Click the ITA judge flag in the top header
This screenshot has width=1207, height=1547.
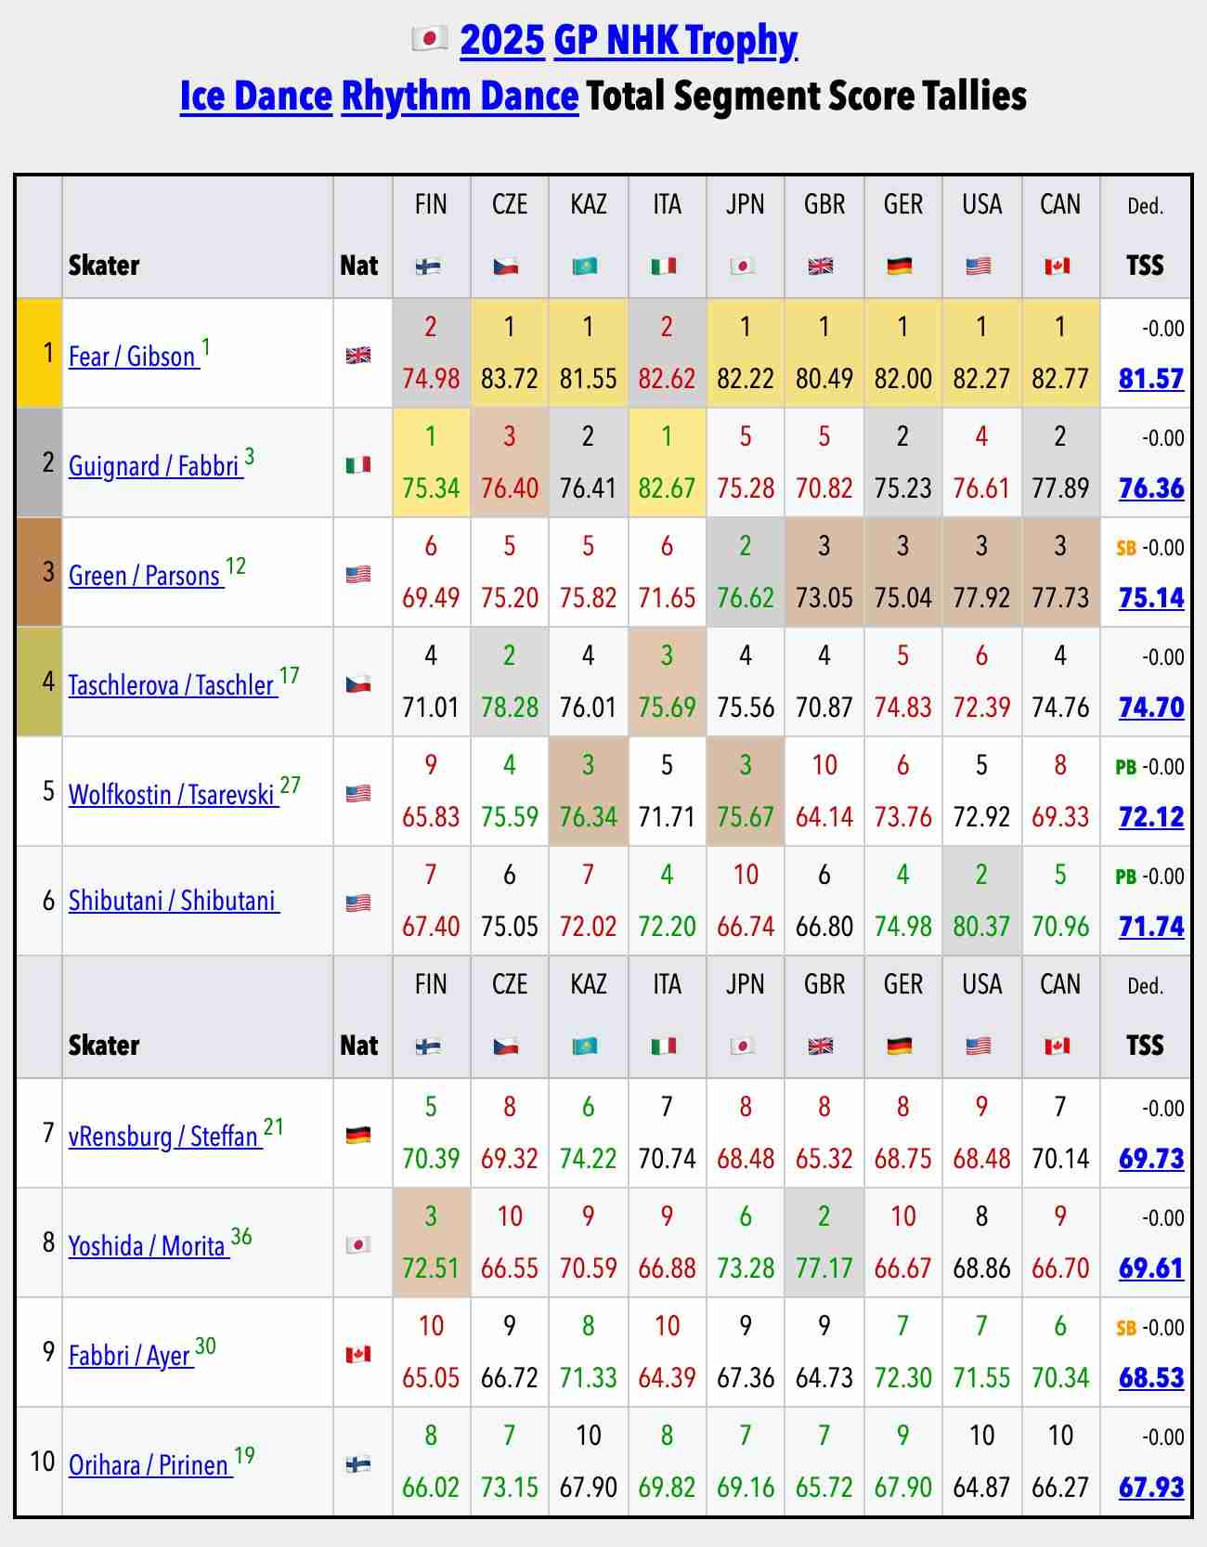[x=664, y=266]
